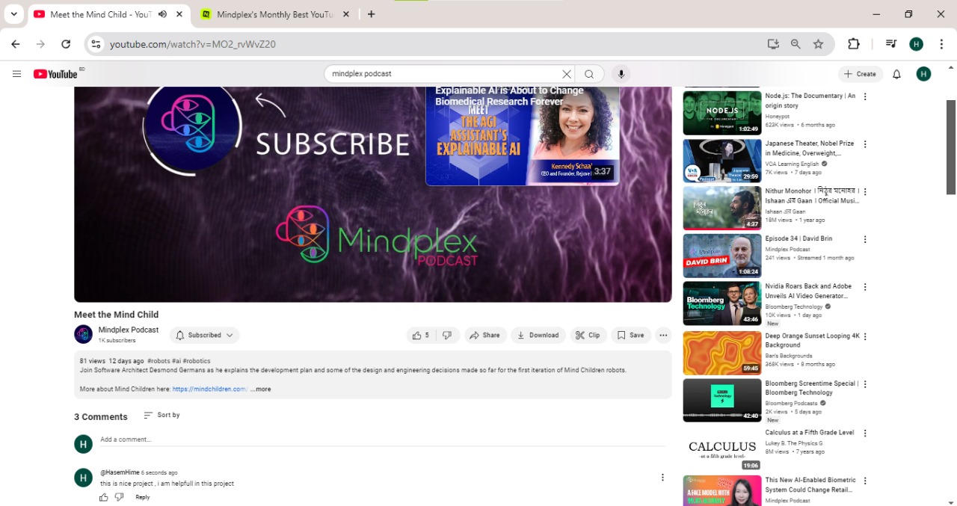Screen dimensions: 957x506
Task: Click the Add a comment field
Action: 383,439
